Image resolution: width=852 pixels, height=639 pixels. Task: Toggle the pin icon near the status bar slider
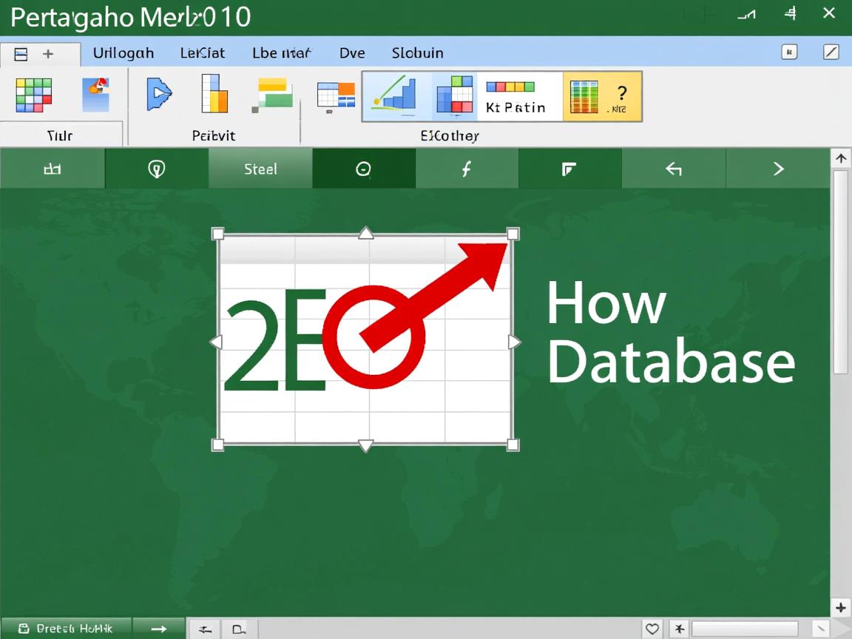679,629
